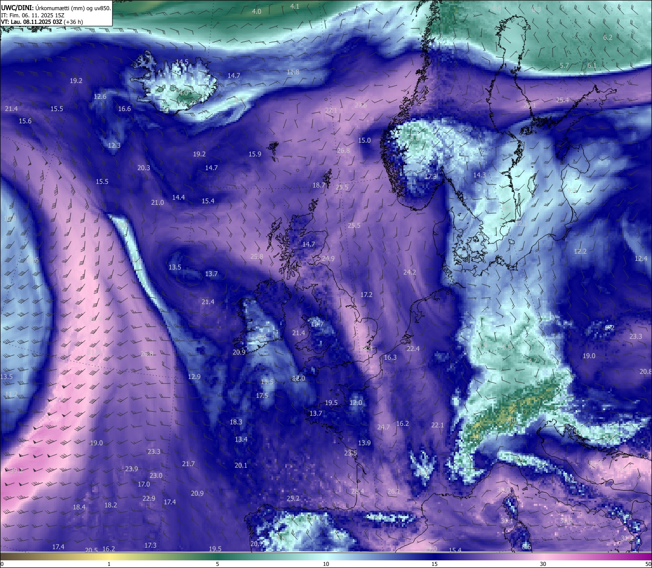The image size is (652, 568).
Task: Click the value 4.1 at top edge
Action: tap(295, 6)
